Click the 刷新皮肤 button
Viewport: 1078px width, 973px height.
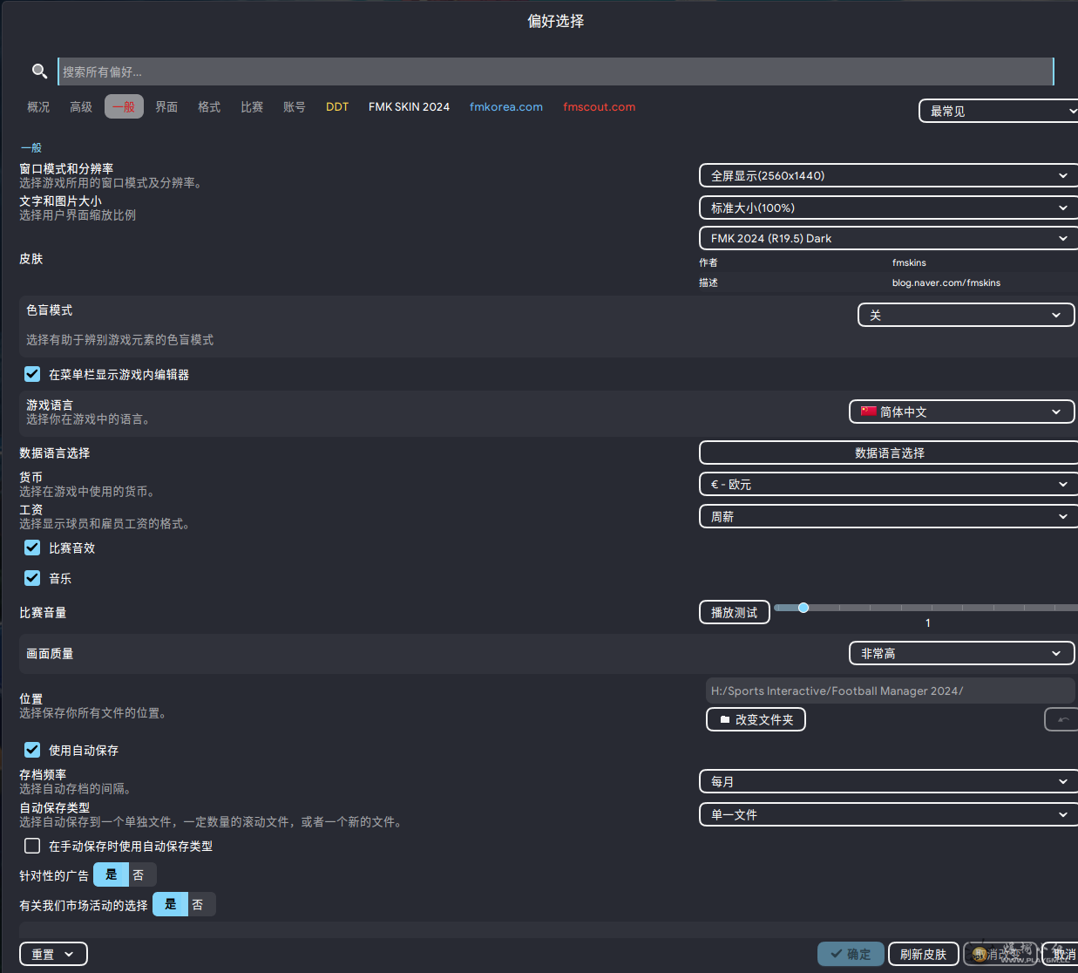[923, 954]
